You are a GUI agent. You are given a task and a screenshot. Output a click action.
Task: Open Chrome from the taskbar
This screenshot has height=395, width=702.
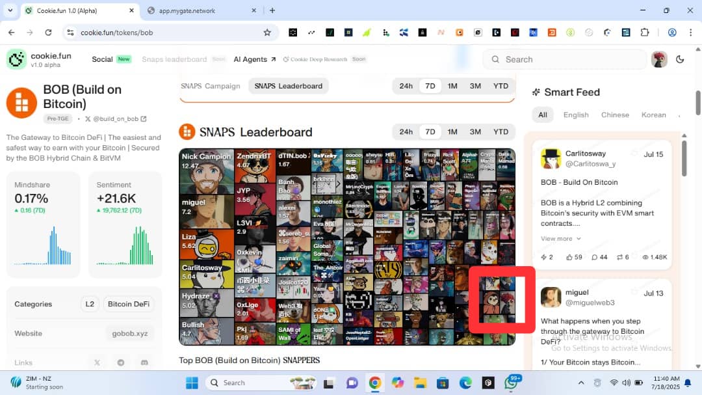pyautogui.click(x=375, y=383)
